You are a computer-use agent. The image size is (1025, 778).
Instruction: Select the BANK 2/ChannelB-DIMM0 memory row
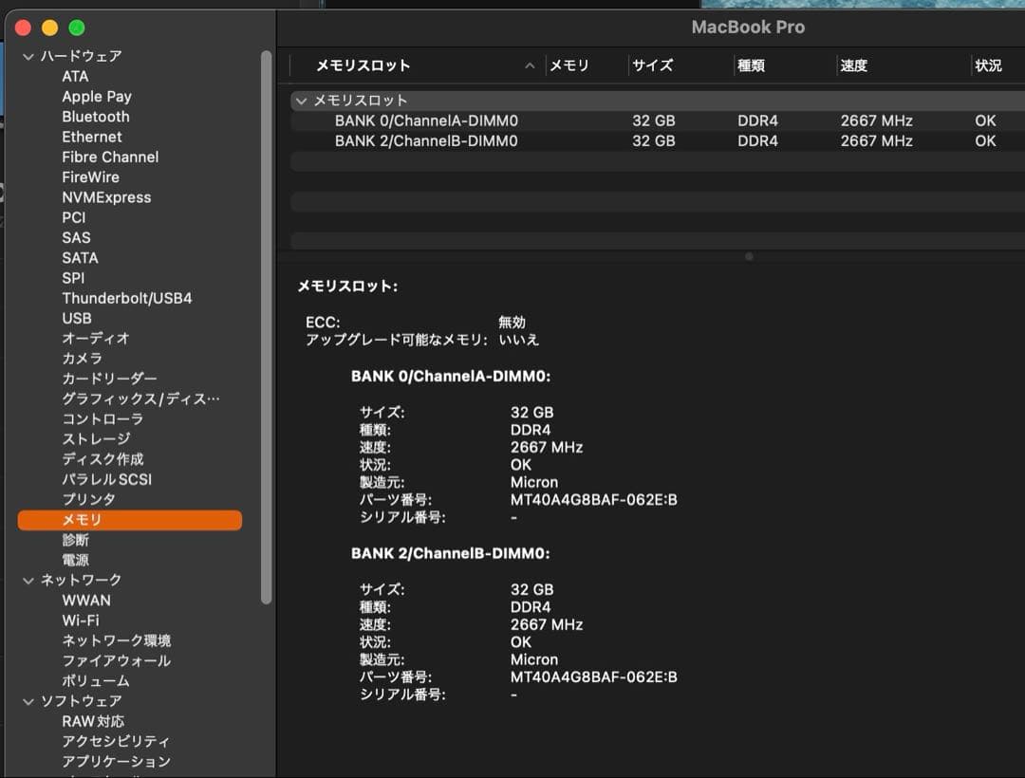[x=427, y=140]
